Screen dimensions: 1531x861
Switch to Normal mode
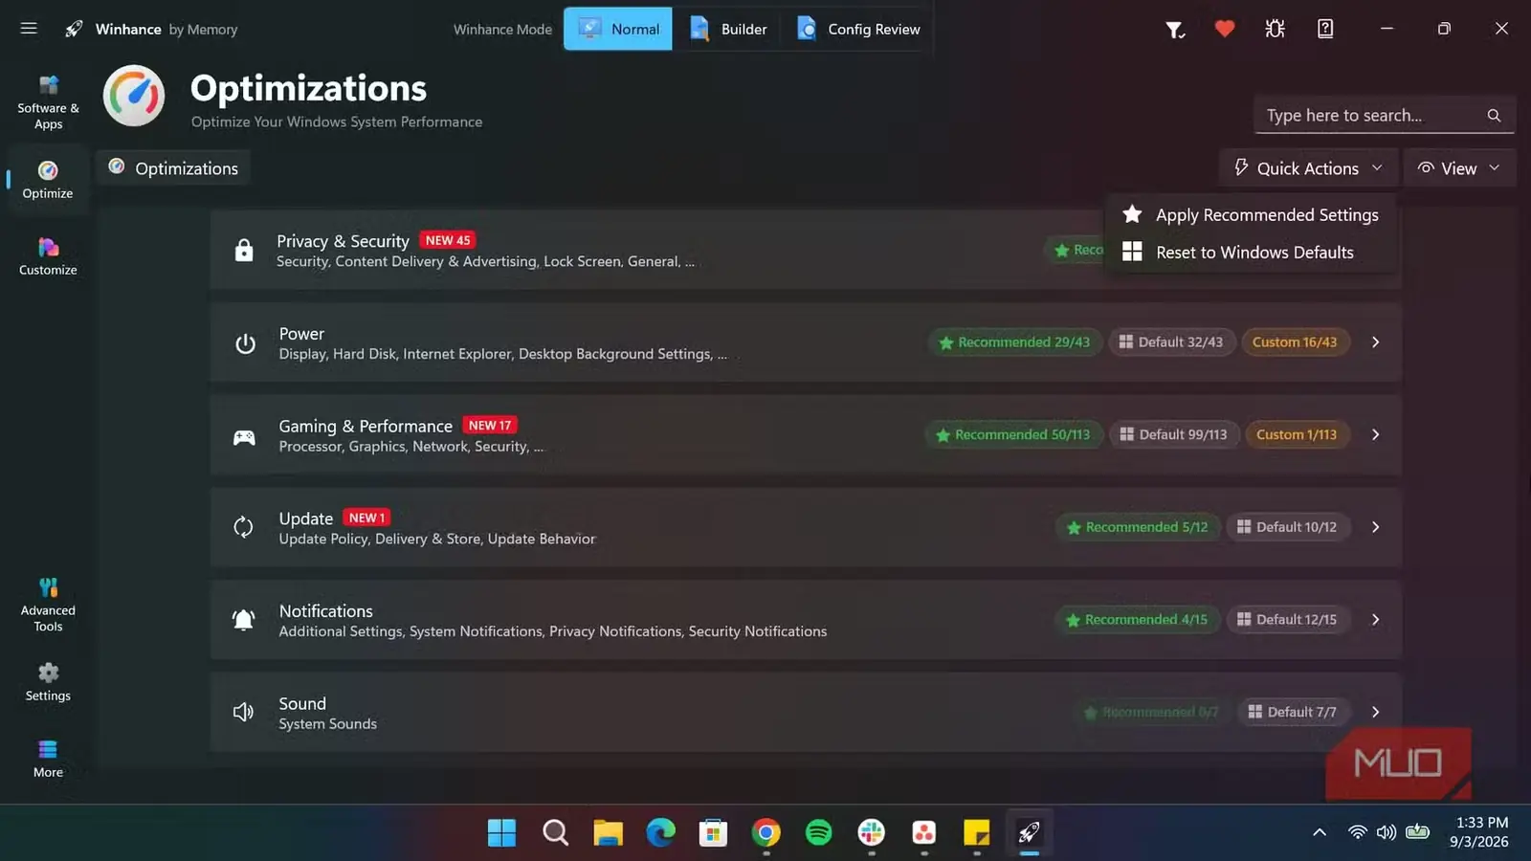618,29
